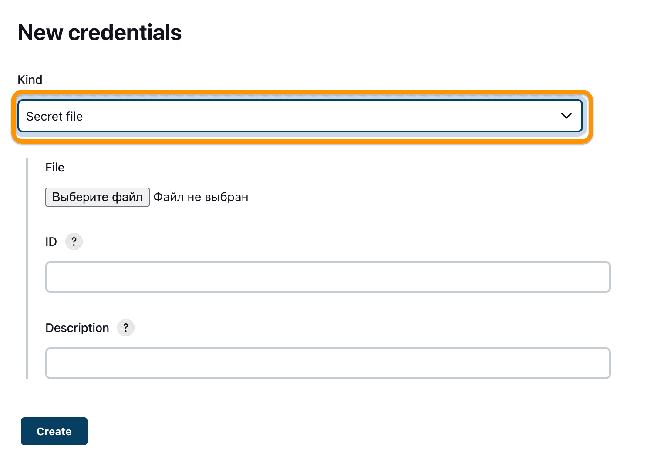
Task: Click the Description label text
Action: coord(77,328)
